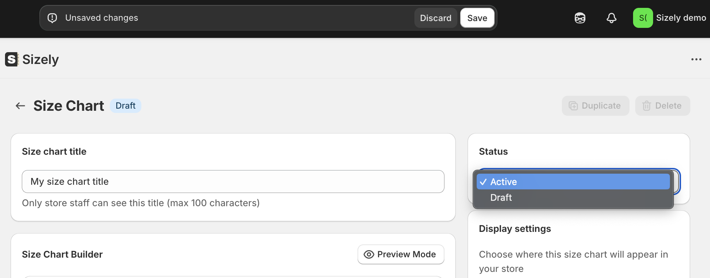This screenshot has height=278, width=710.
Task: Click the Sizely app name heading
Action: coord(40,59)
